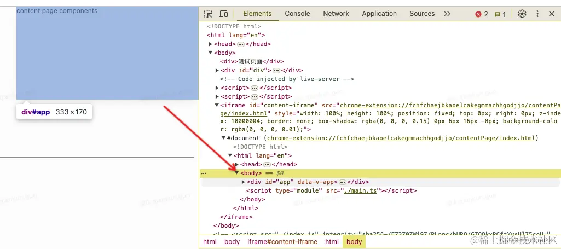Expand the second script node
The height and width of the screenshot is (249, 561).
[x=217, y=97]
